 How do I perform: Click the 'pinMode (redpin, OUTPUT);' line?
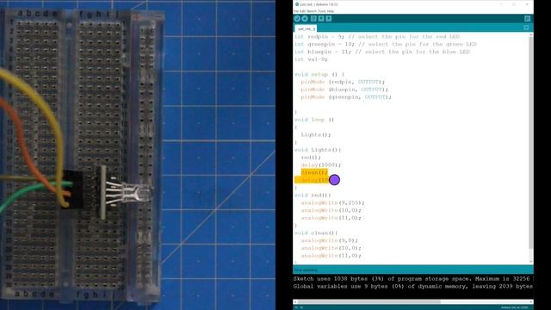coord(343,82)
